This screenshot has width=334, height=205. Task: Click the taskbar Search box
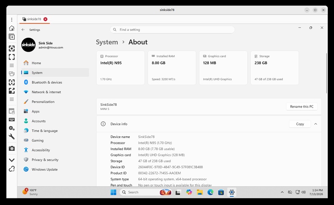tap(146, 192)
